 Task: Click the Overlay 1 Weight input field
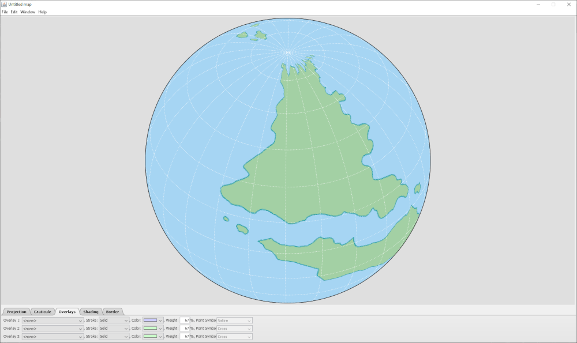coord(185,321)
